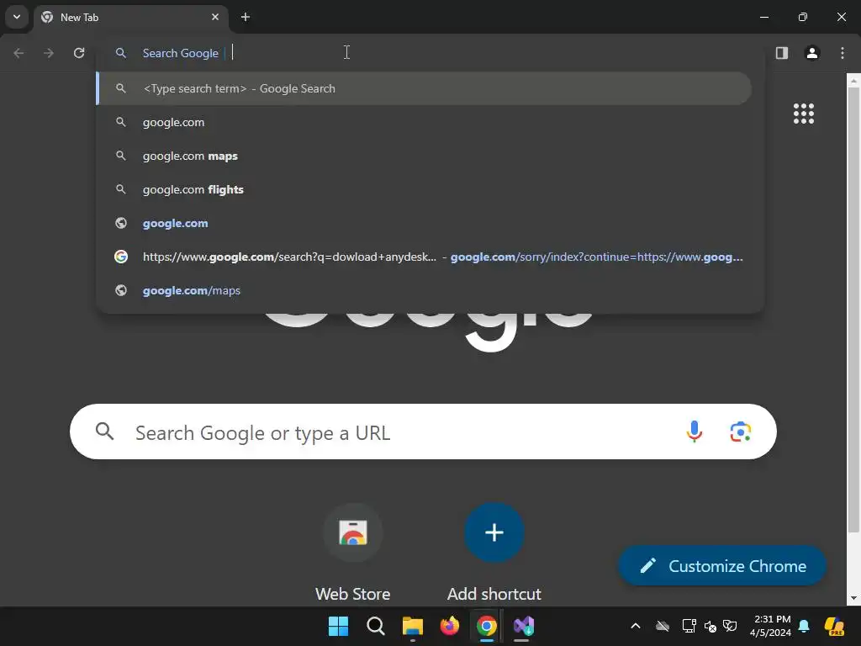Choose the 'google.com maps' suggestion
Image resolution: width=861 pixels, height=646 pixels.
coord(424,156)
